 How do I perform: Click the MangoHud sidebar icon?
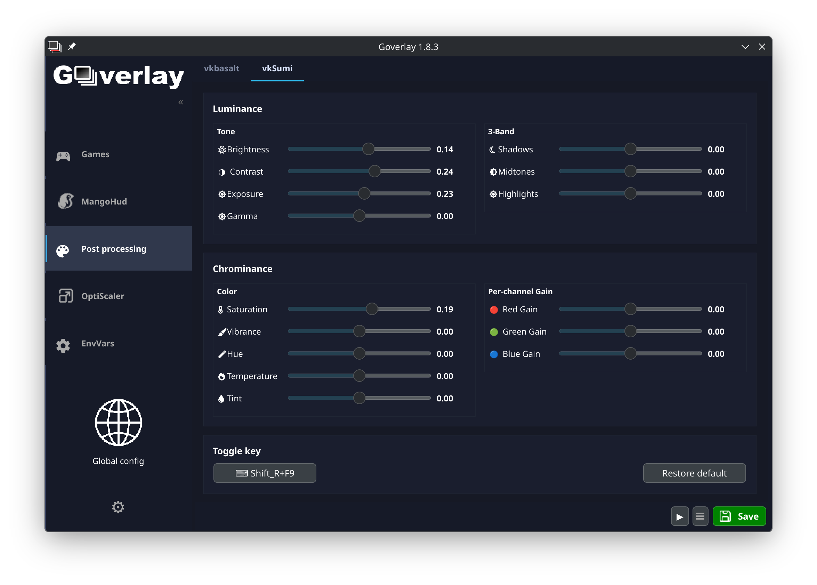(x=65, y=201)
